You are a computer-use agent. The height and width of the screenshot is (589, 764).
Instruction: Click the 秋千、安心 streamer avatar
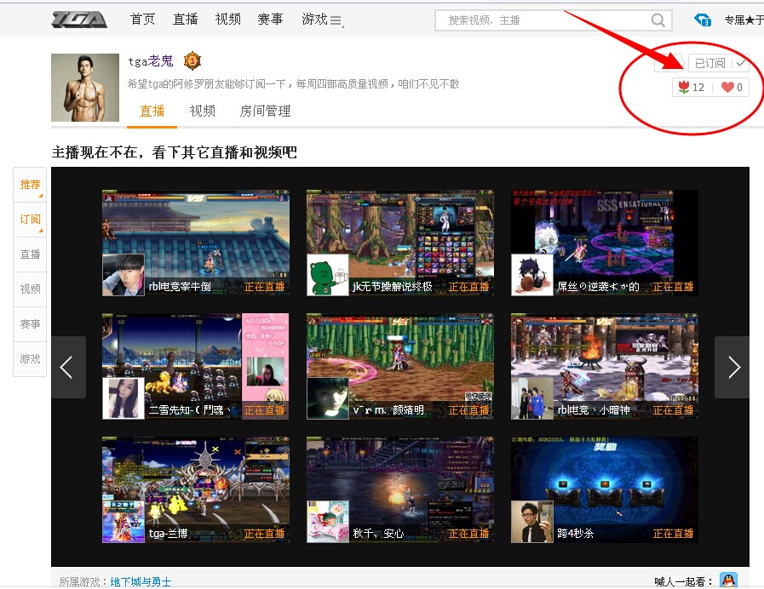pyautogui.click(x=328, y=522)
